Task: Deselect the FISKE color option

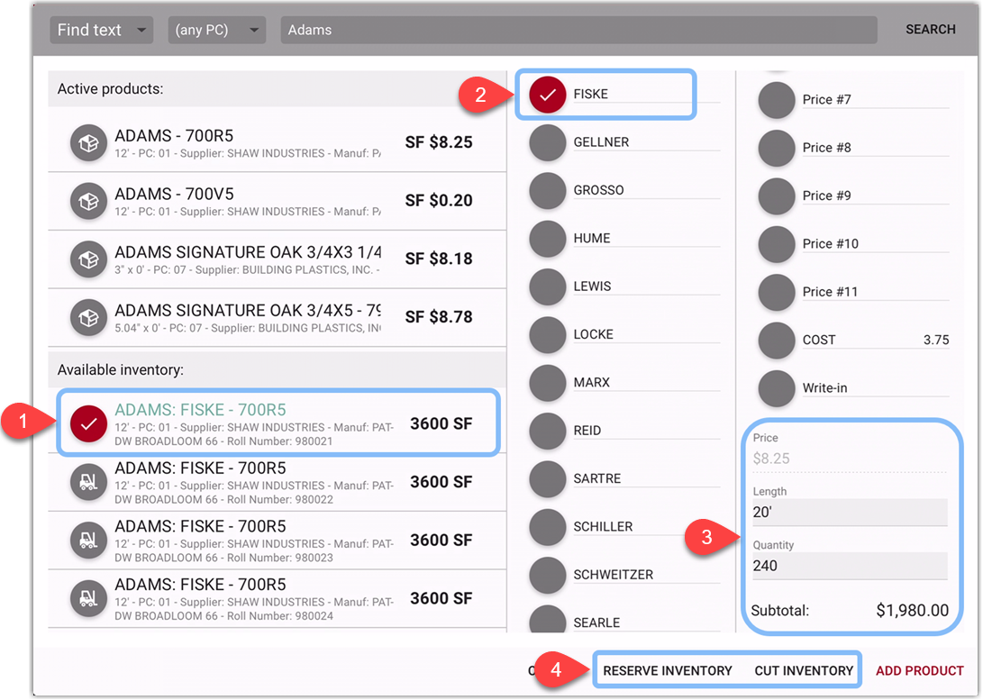Action: tap(547, 95)
